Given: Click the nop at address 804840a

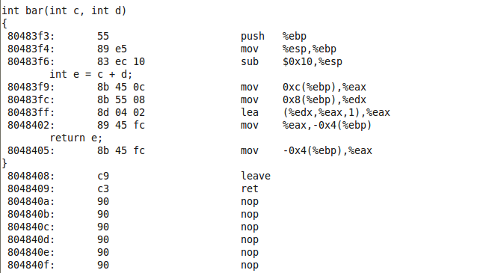Looking at the screenshot, I should click(250, 202).
